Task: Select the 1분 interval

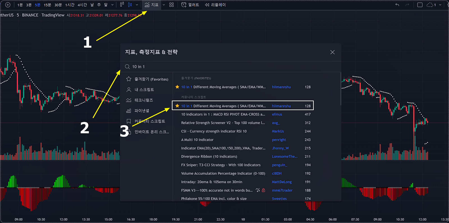Action: 20,5
